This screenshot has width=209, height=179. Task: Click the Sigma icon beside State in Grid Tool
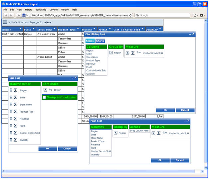click(15, 97)
